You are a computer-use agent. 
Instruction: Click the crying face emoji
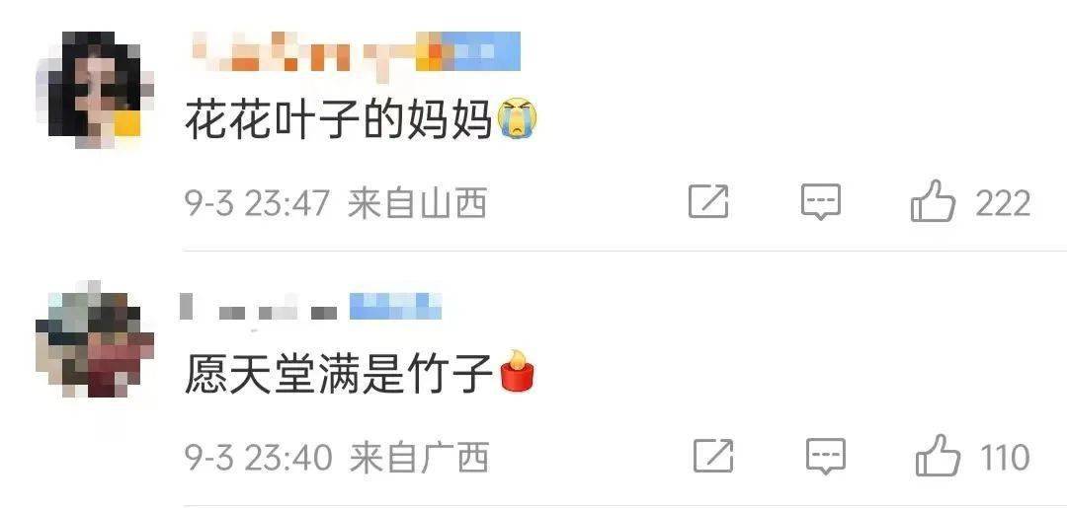(517, 119)
